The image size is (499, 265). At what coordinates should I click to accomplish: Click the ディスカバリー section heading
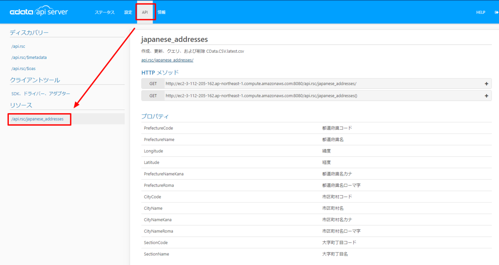coord(29,32)
